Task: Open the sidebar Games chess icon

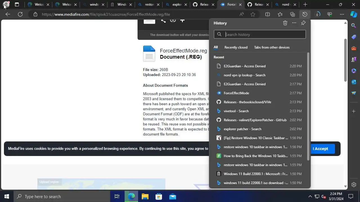Action: [354, 59]
